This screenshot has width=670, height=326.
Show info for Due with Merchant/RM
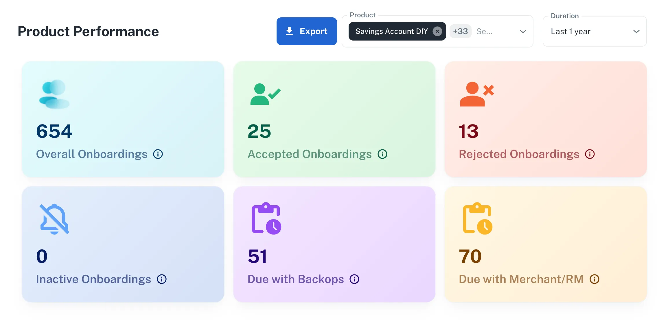pyautogui.click(x=594, y=279)
